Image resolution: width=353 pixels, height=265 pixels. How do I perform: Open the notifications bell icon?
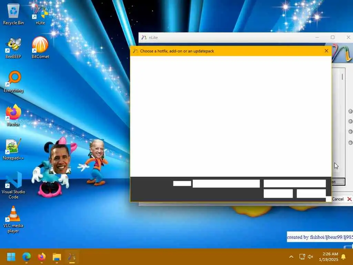(x=344, y=257)
